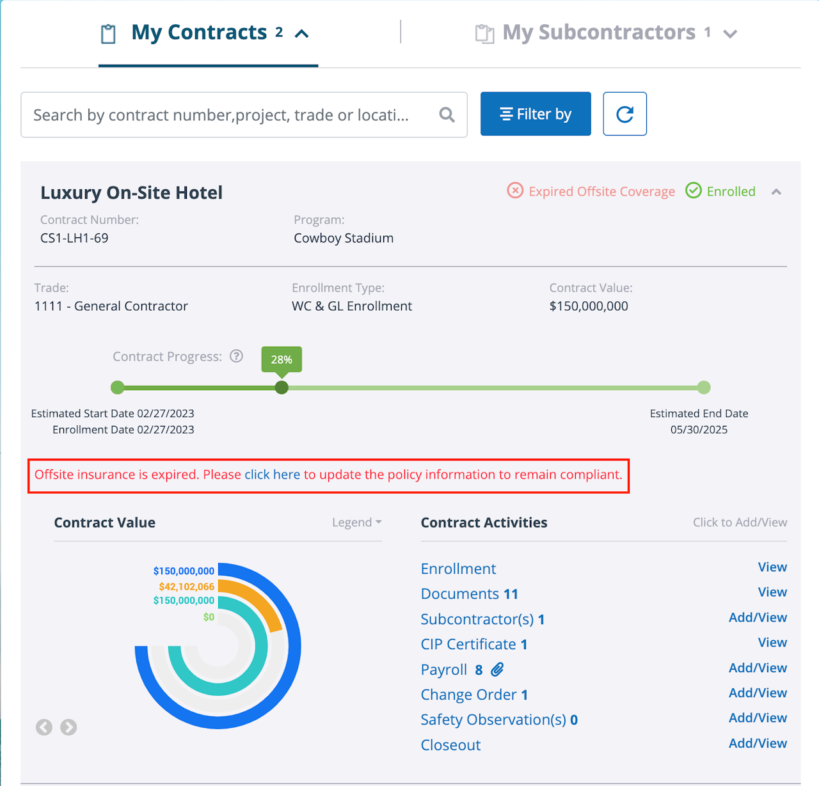Click the refresh contracts icon button
819x786 pixels.
tap(624, 114)
